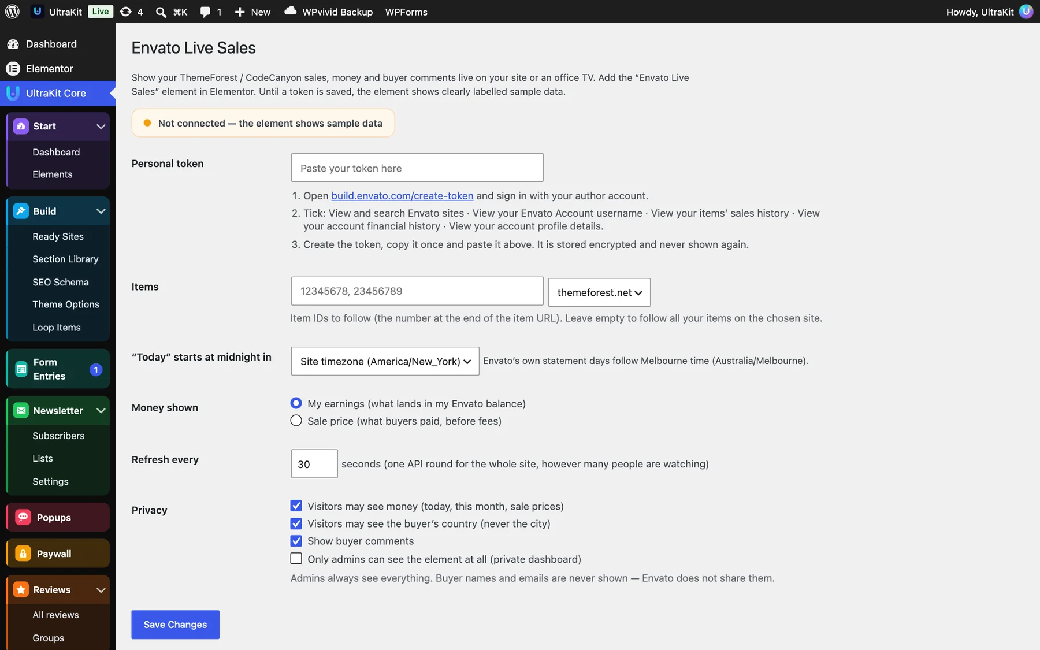Open the Site timezone dropdown
1040x650 pixels.
click(385, 361)
